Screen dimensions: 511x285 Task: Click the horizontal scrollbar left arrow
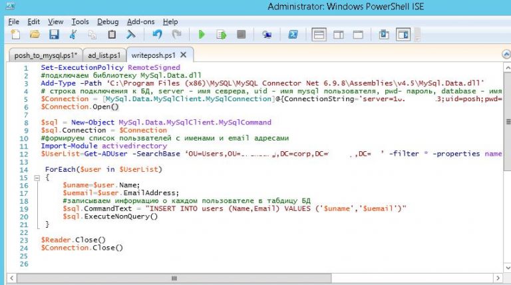(12, 278)
